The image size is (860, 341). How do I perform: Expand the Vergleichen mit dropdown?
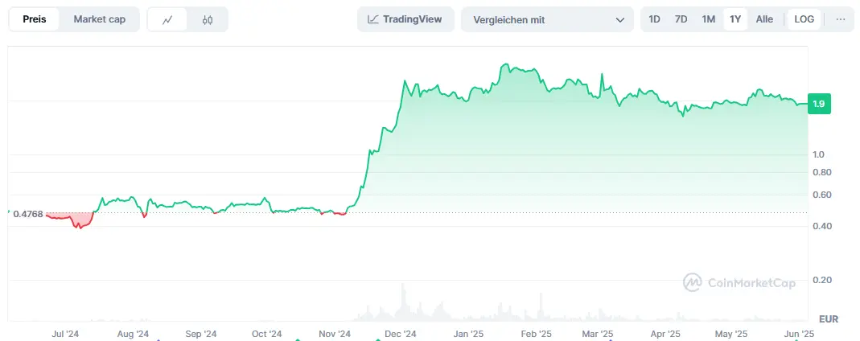coord(547,19)
